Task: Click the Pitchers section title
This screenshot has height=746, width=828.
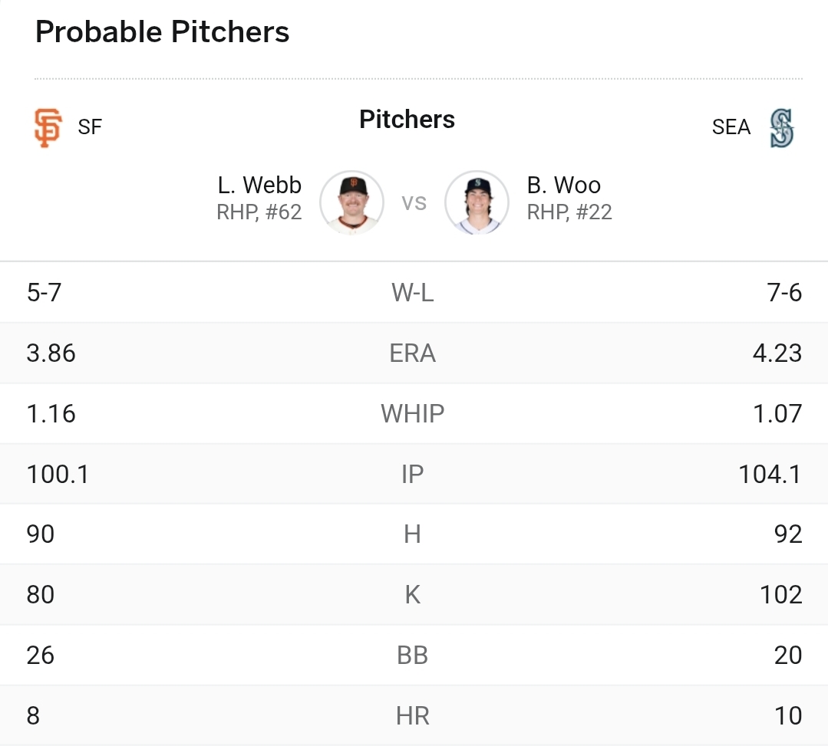Action: coord(407,120)
